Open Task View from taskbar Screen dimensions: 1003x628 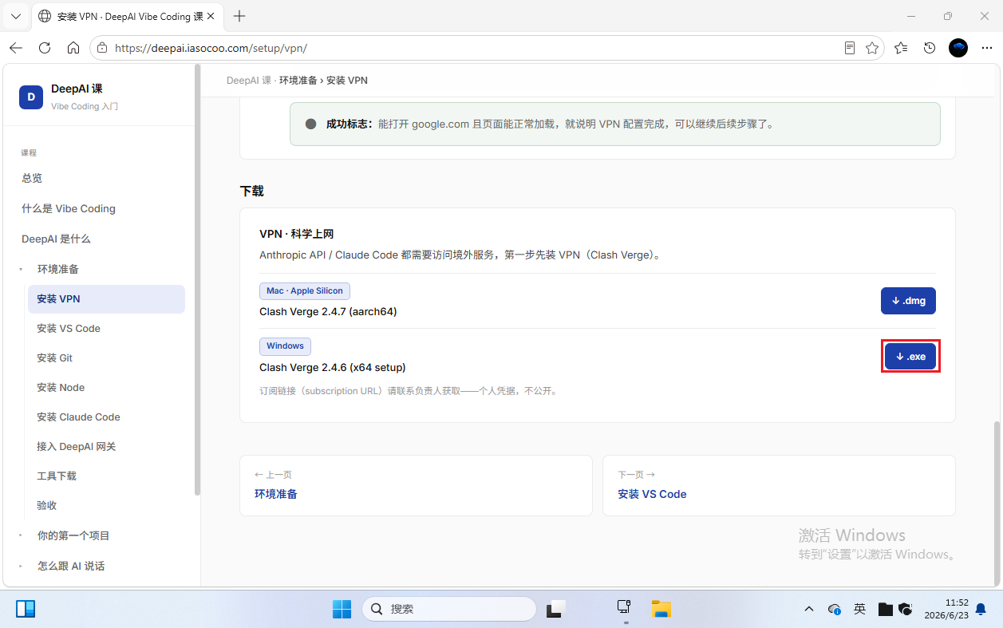click(x=556, y=609)
